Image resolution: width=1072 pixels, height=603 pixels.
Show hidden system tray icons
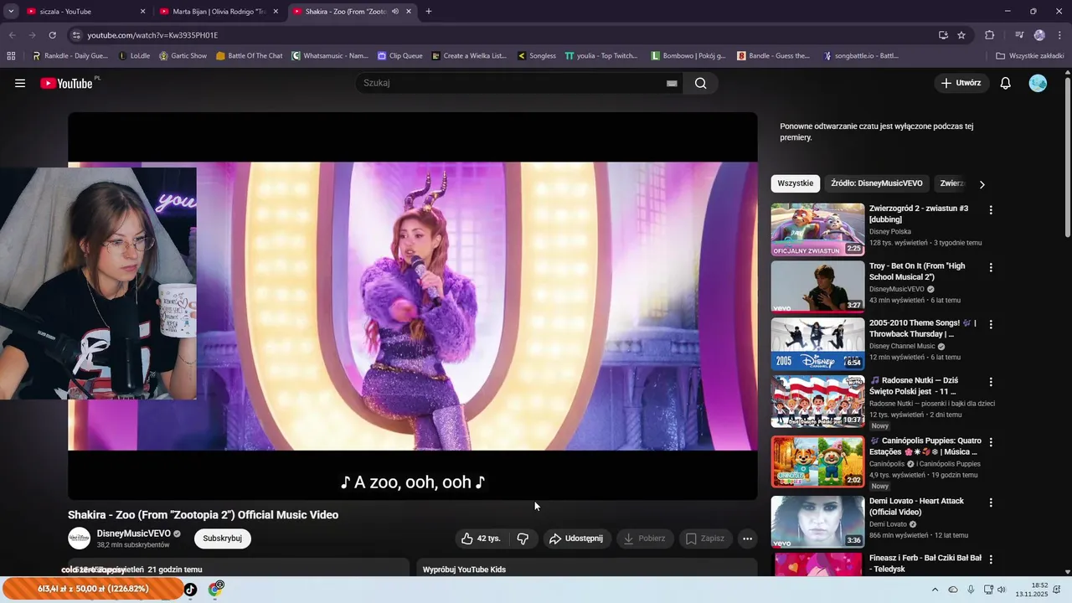click(x=935, y=590)
